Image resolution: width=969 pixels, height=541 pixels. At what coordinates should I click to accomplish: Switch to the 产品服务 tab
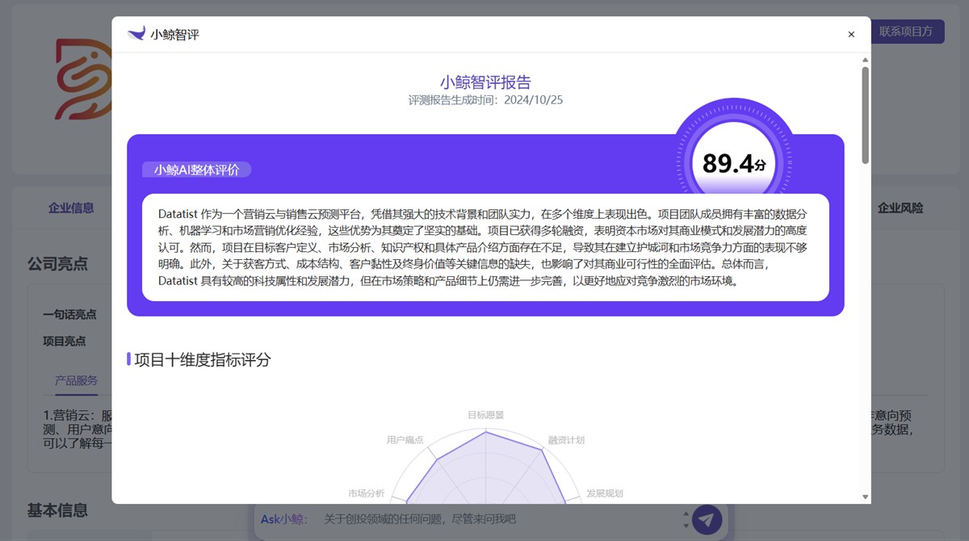click(x=77, y=381)
